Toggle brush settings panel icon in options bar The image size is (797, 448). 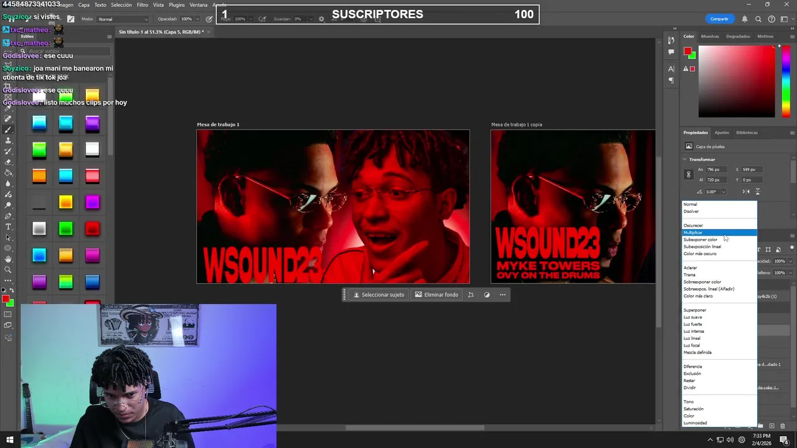[x=71, y=19]
